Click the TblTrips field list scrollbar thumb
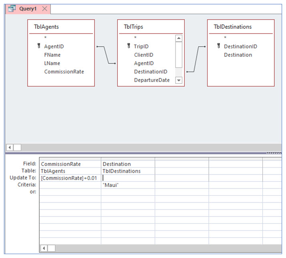 (179, 55)
